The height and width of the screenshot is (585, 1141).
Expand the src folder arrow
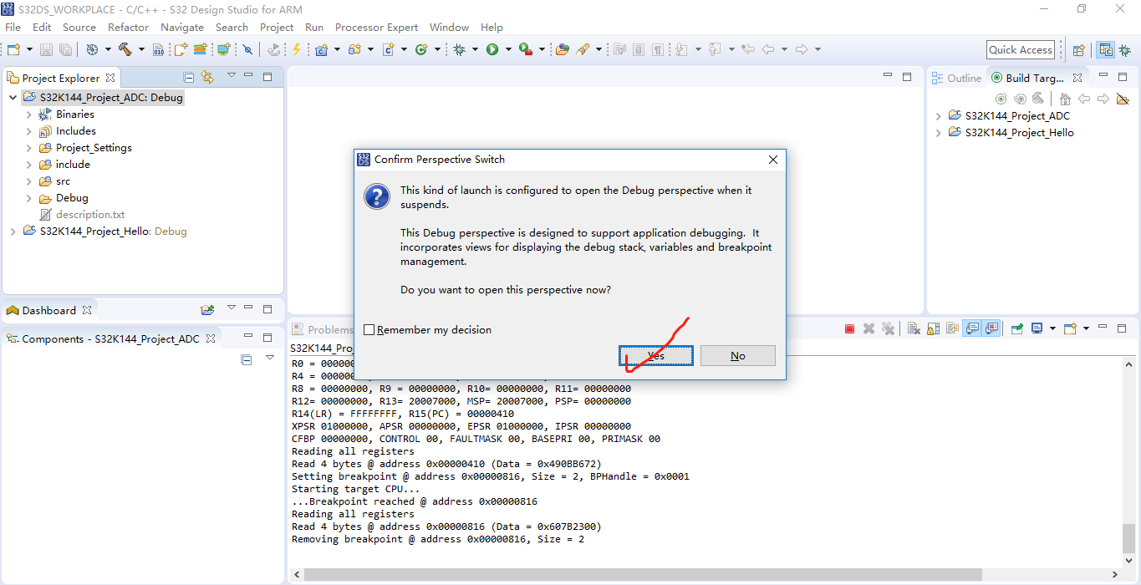28,181
